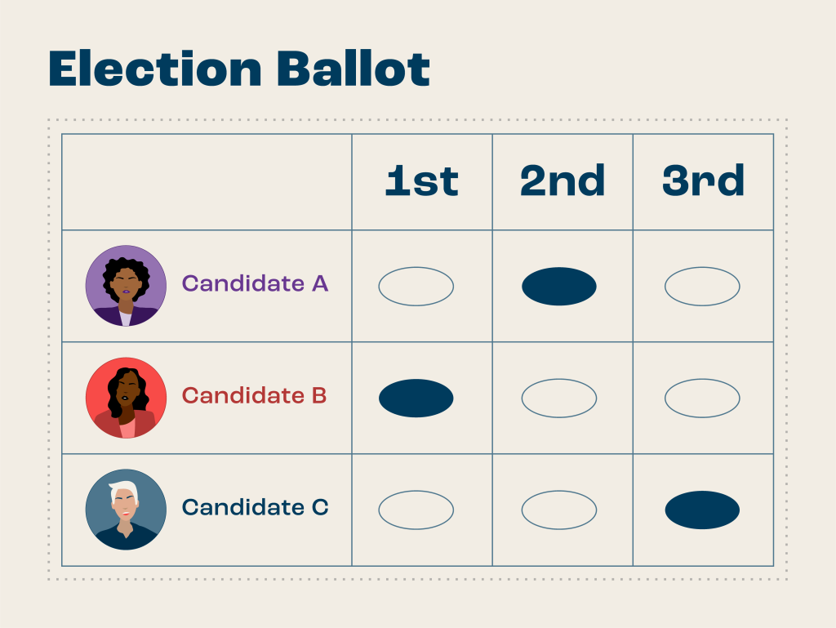Mark Candidate B as 2nd choice
Viewport: 836px width, 628px height.
pos(559,399)
